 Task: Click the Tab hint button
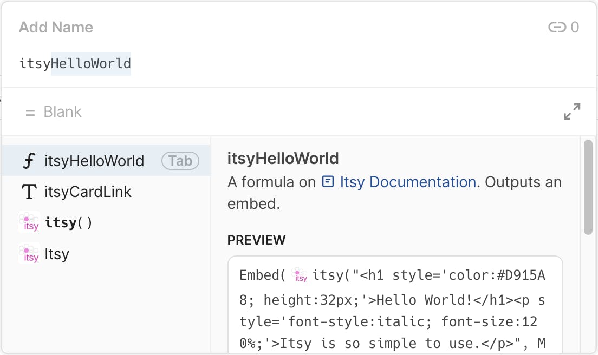[180, 161]
